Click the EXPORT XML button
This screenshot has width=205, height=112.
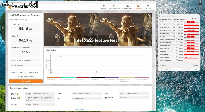click(34, 72)
